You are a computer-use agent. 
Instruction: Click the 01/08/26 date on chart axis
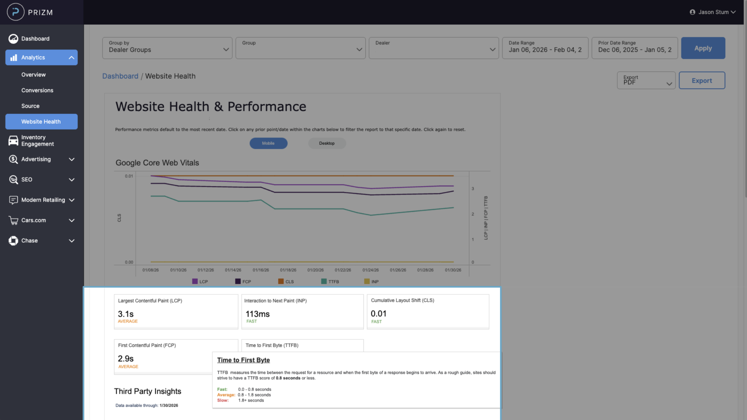pos(151,270)
